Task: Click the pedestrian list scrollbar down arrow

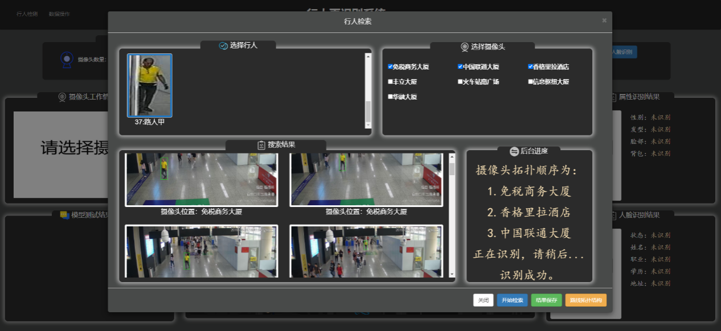Action: (368, 125)
